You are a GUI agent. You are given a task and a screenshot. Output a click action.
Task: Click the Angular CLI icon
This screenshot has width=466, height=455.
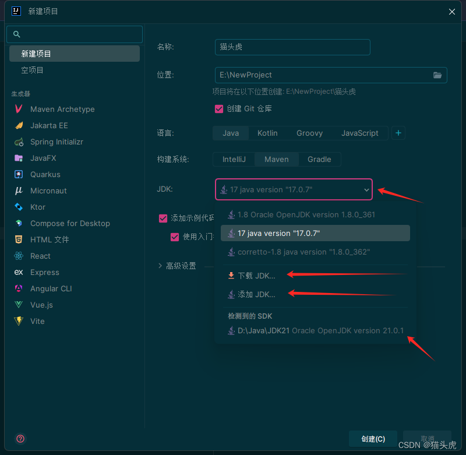tap(19, 288)
